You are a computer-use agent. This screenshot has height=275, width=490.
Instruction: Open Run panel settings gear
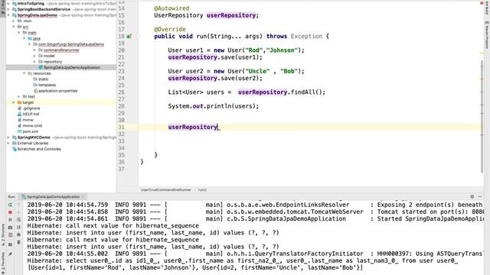472,196
